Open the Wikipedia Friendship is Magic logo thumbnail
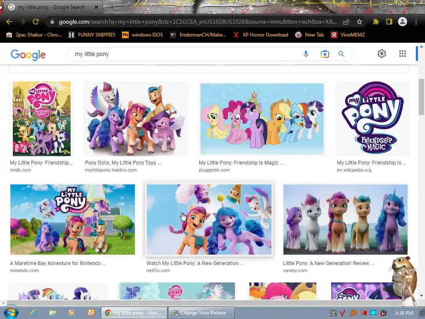Screen dimensions: 425x319 click(372, 118)
